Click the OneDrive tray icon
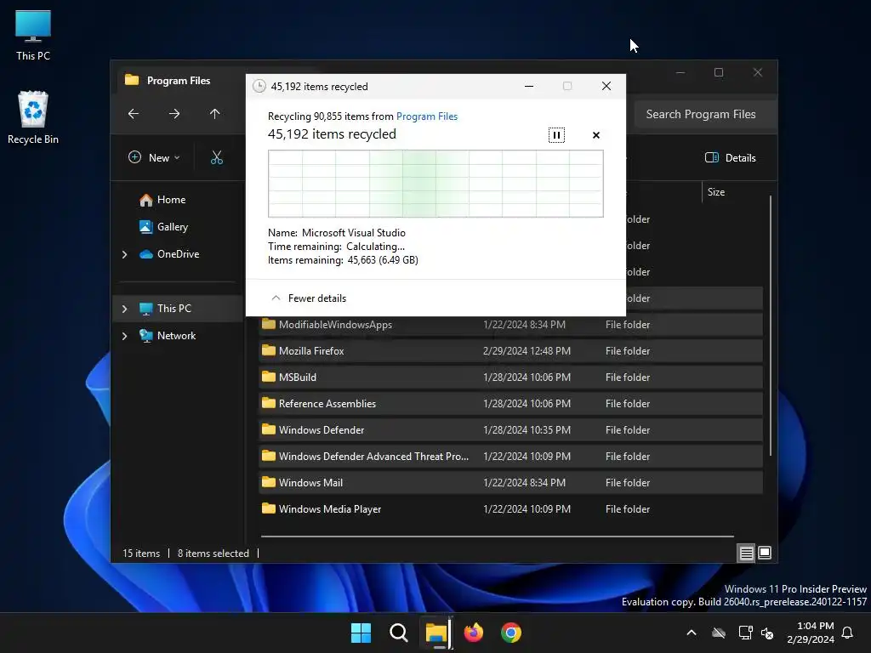 click(x=719, y=633)
